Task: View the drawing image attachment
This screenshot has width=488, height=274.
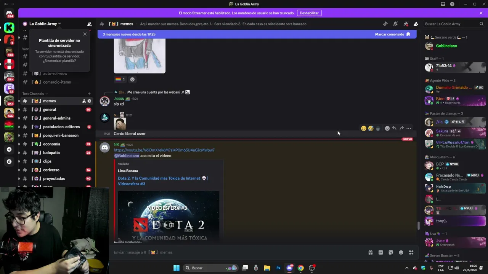Action: pyautogui.click(x=140, y=56)
